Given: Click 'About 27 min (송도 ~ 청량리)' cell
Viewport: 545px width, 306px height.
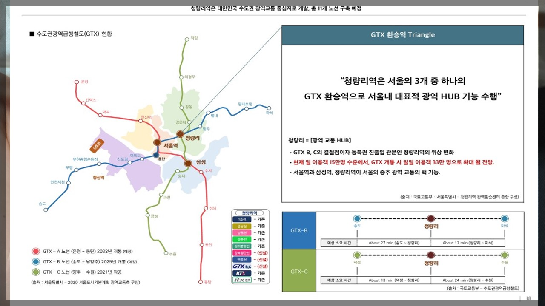Looking at the screenshot, I should point(394,243).
